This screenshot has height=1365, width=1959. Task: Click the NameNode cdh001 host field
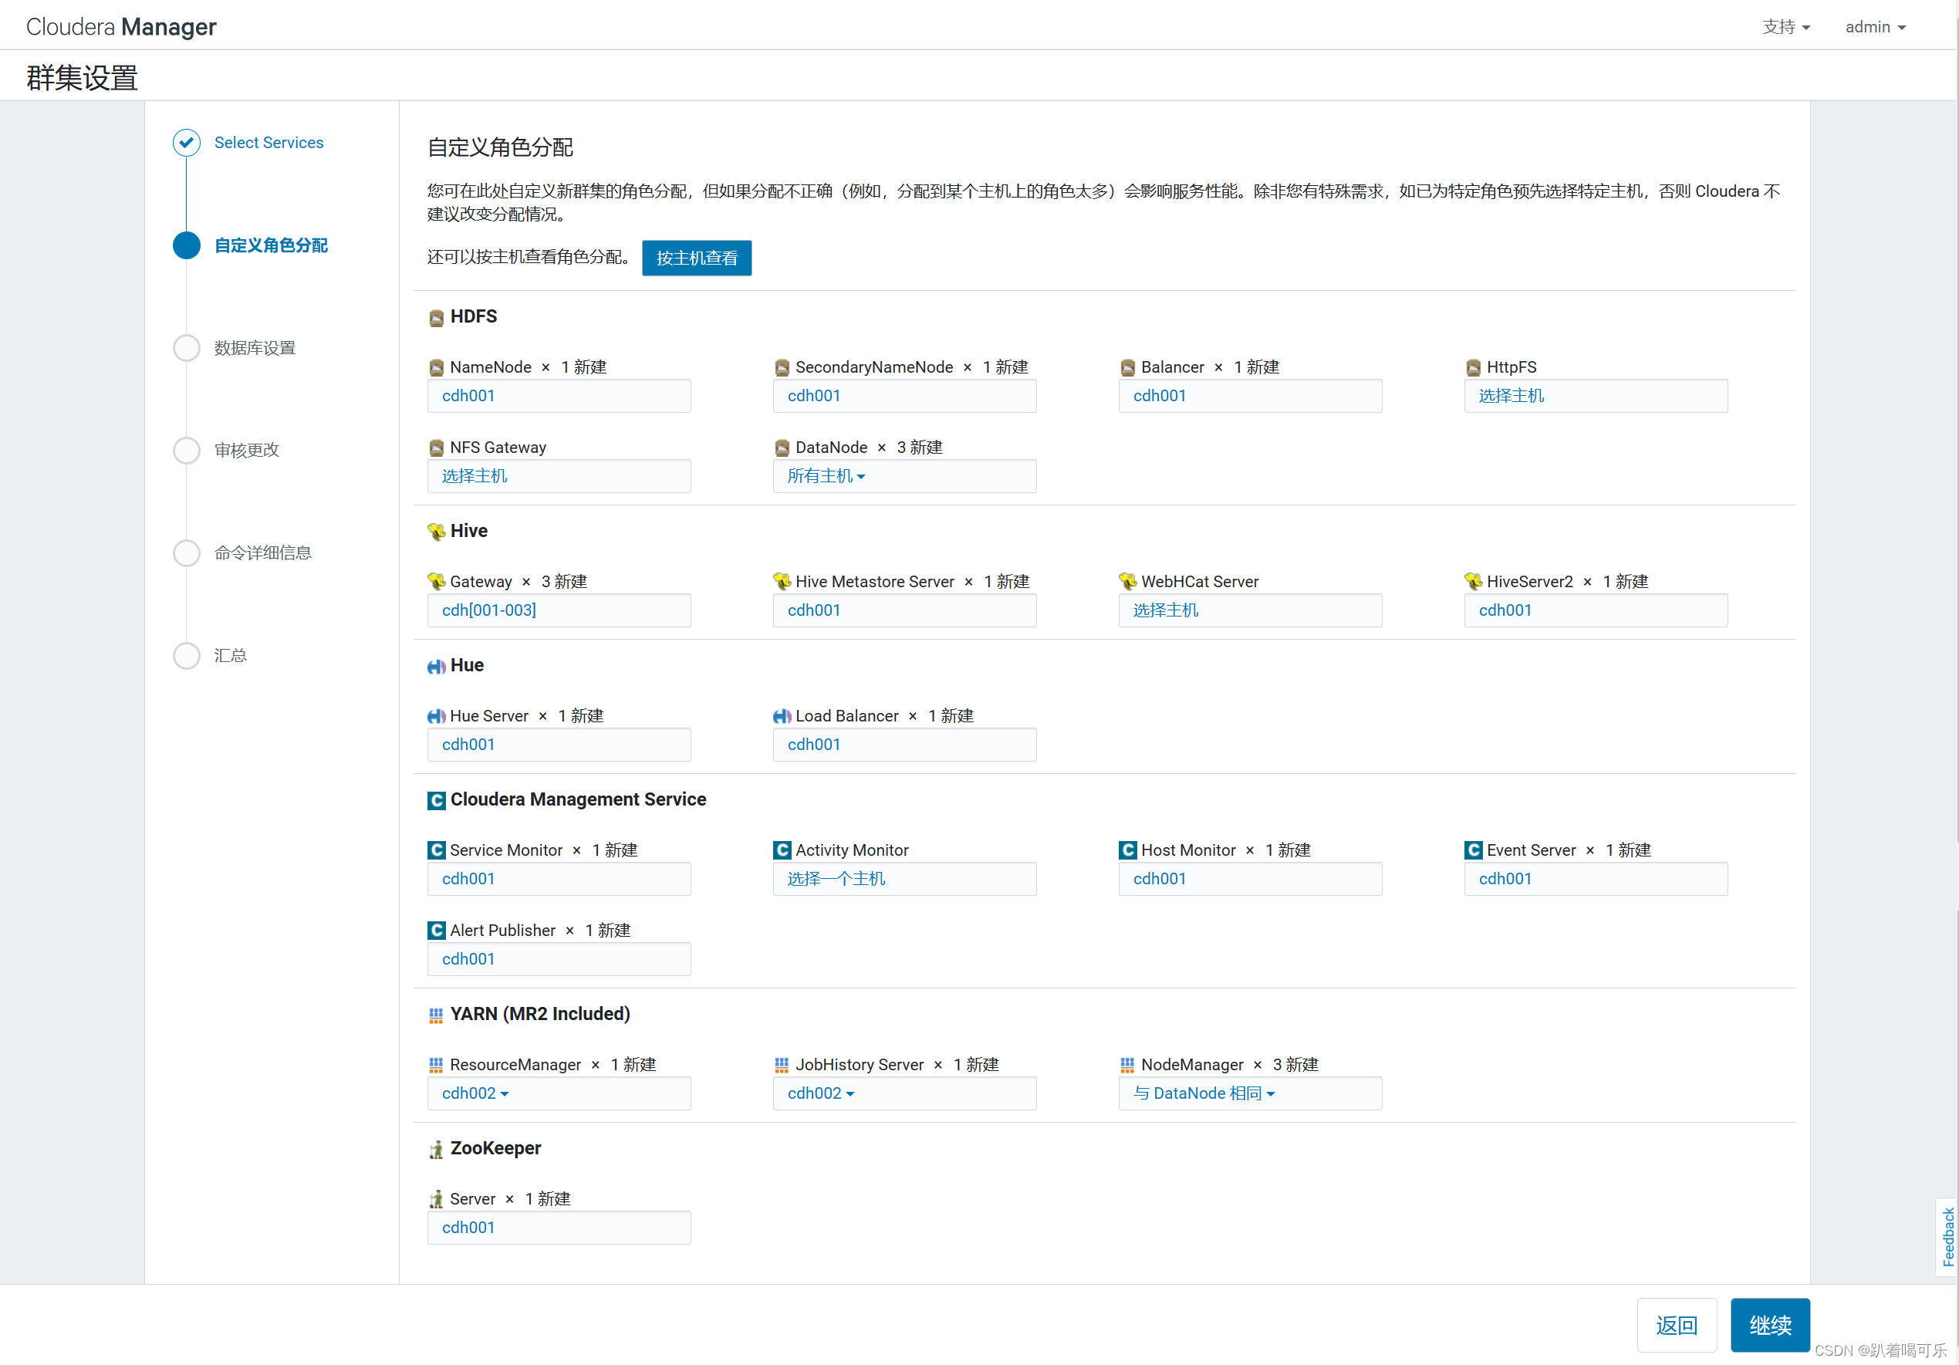point(559,396)
